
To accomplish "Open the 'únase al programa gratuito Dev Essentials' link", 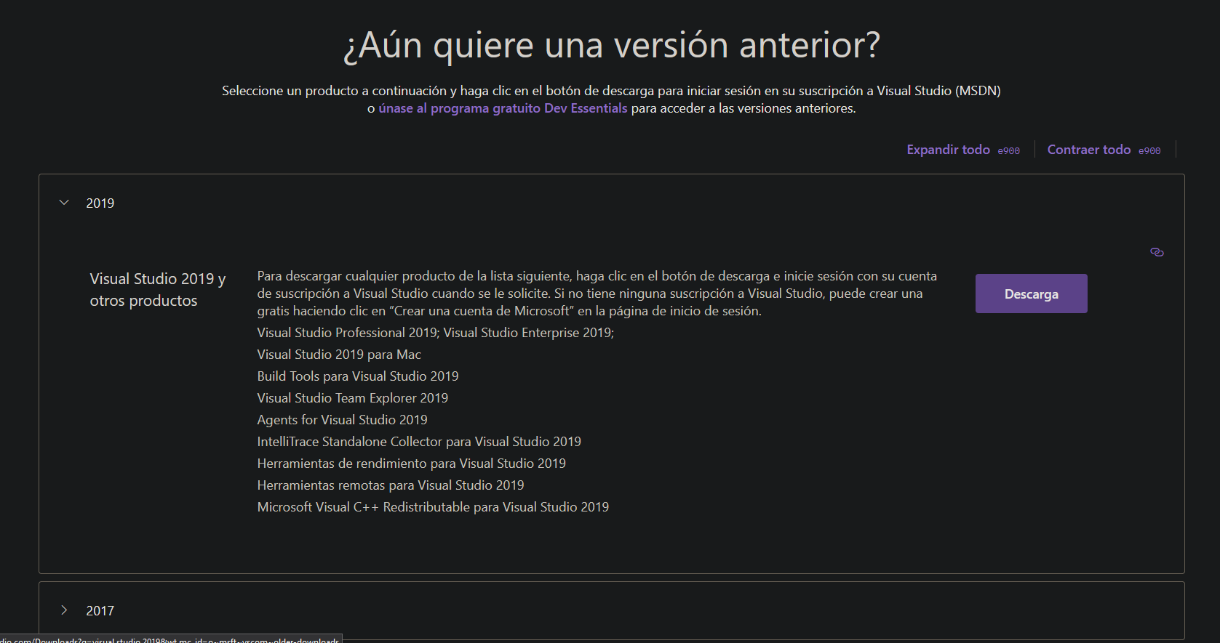I will click(503, 108).
